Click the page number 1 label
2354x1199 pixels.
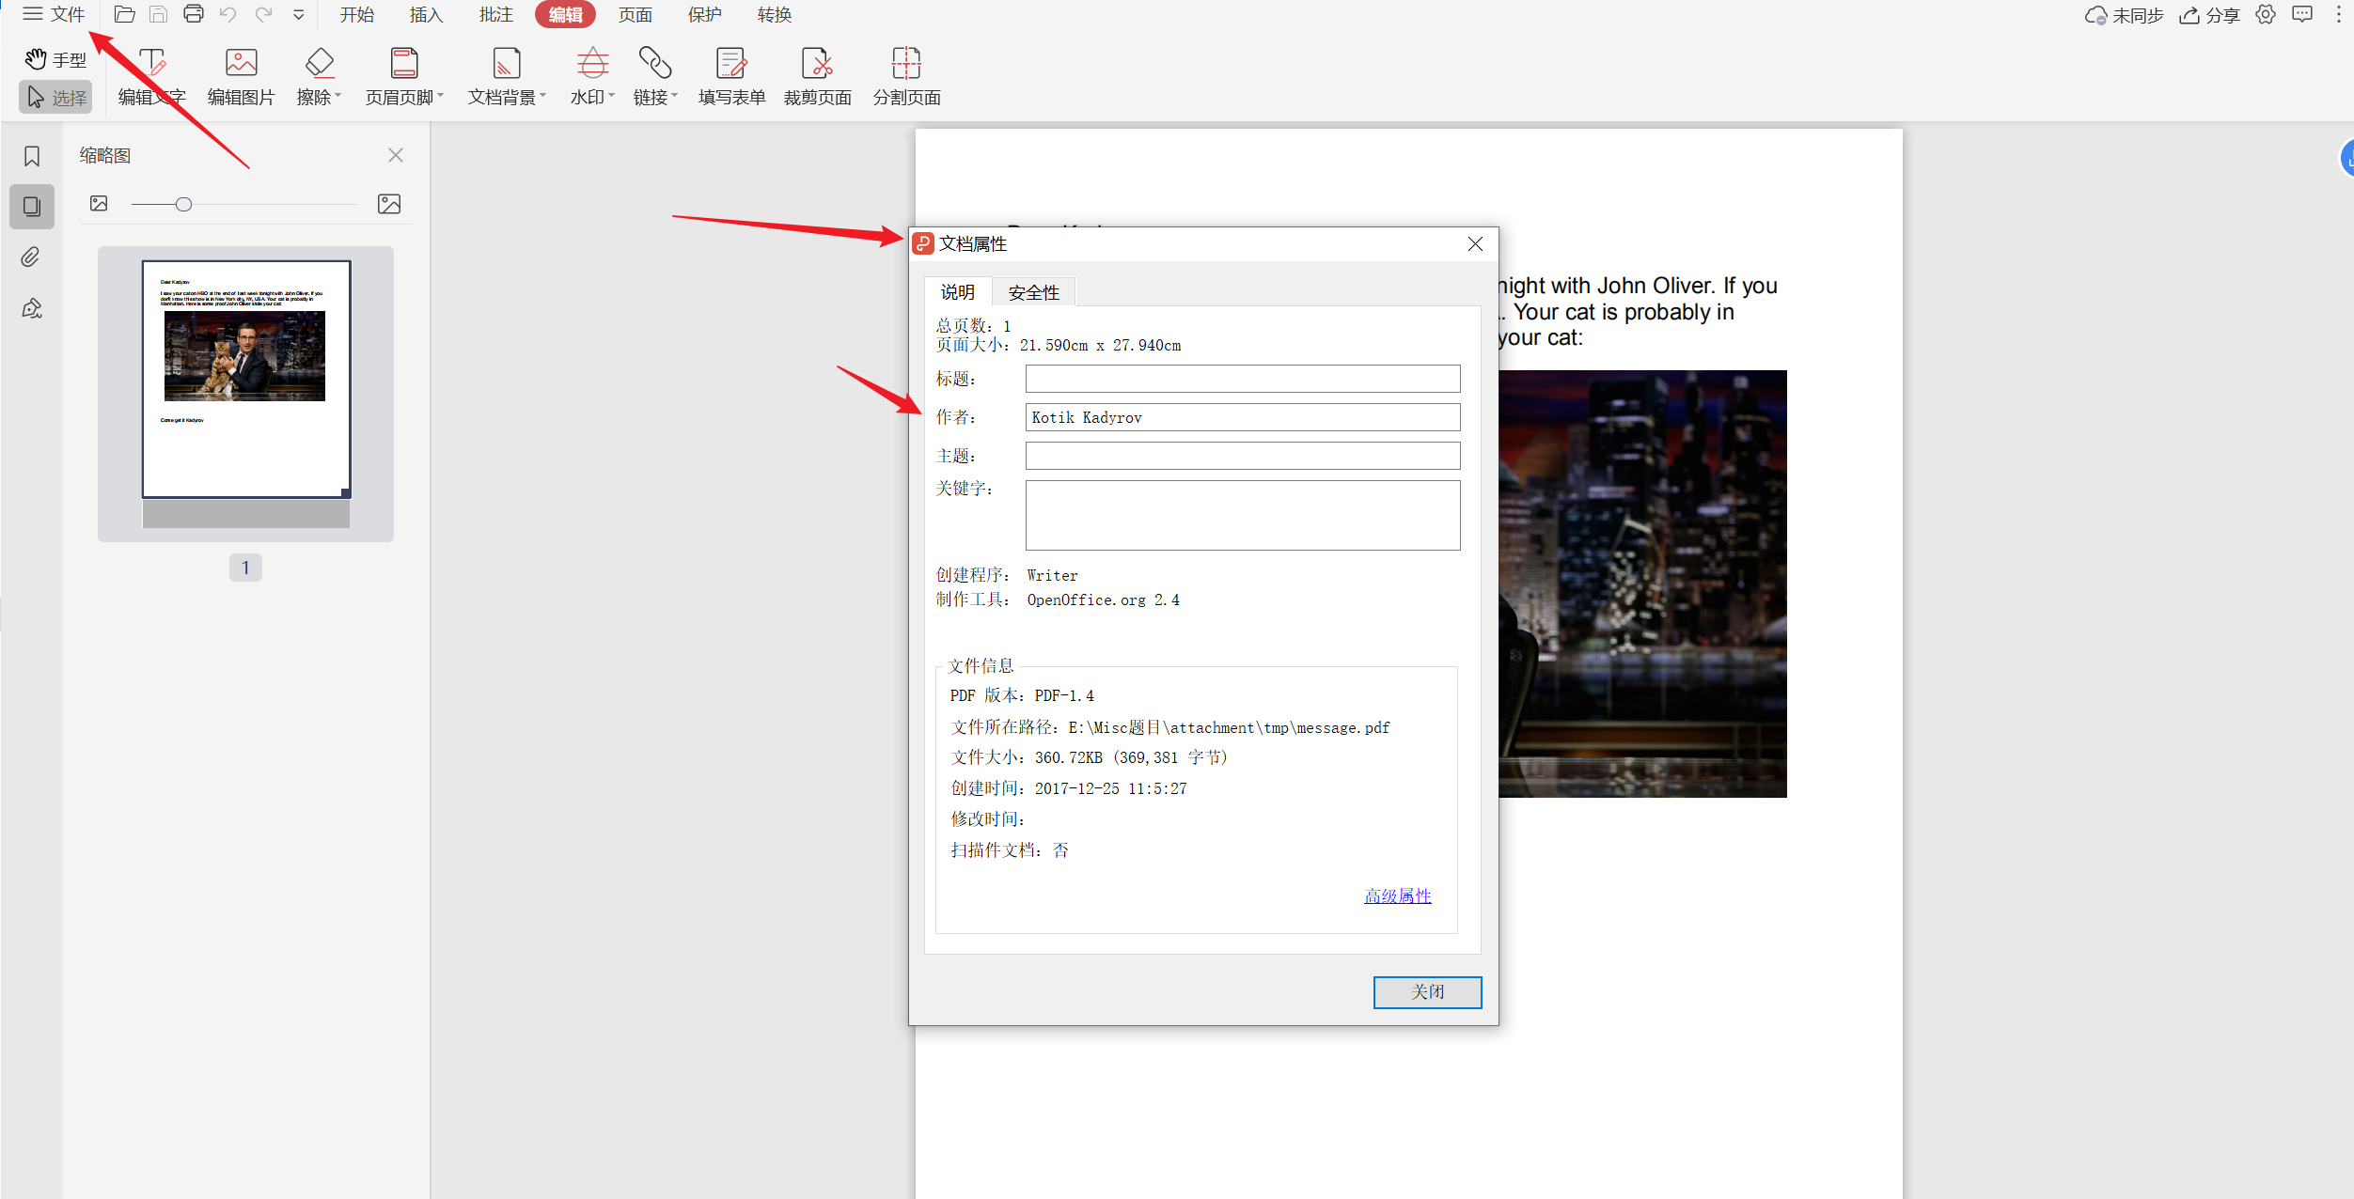coord(245,567)
